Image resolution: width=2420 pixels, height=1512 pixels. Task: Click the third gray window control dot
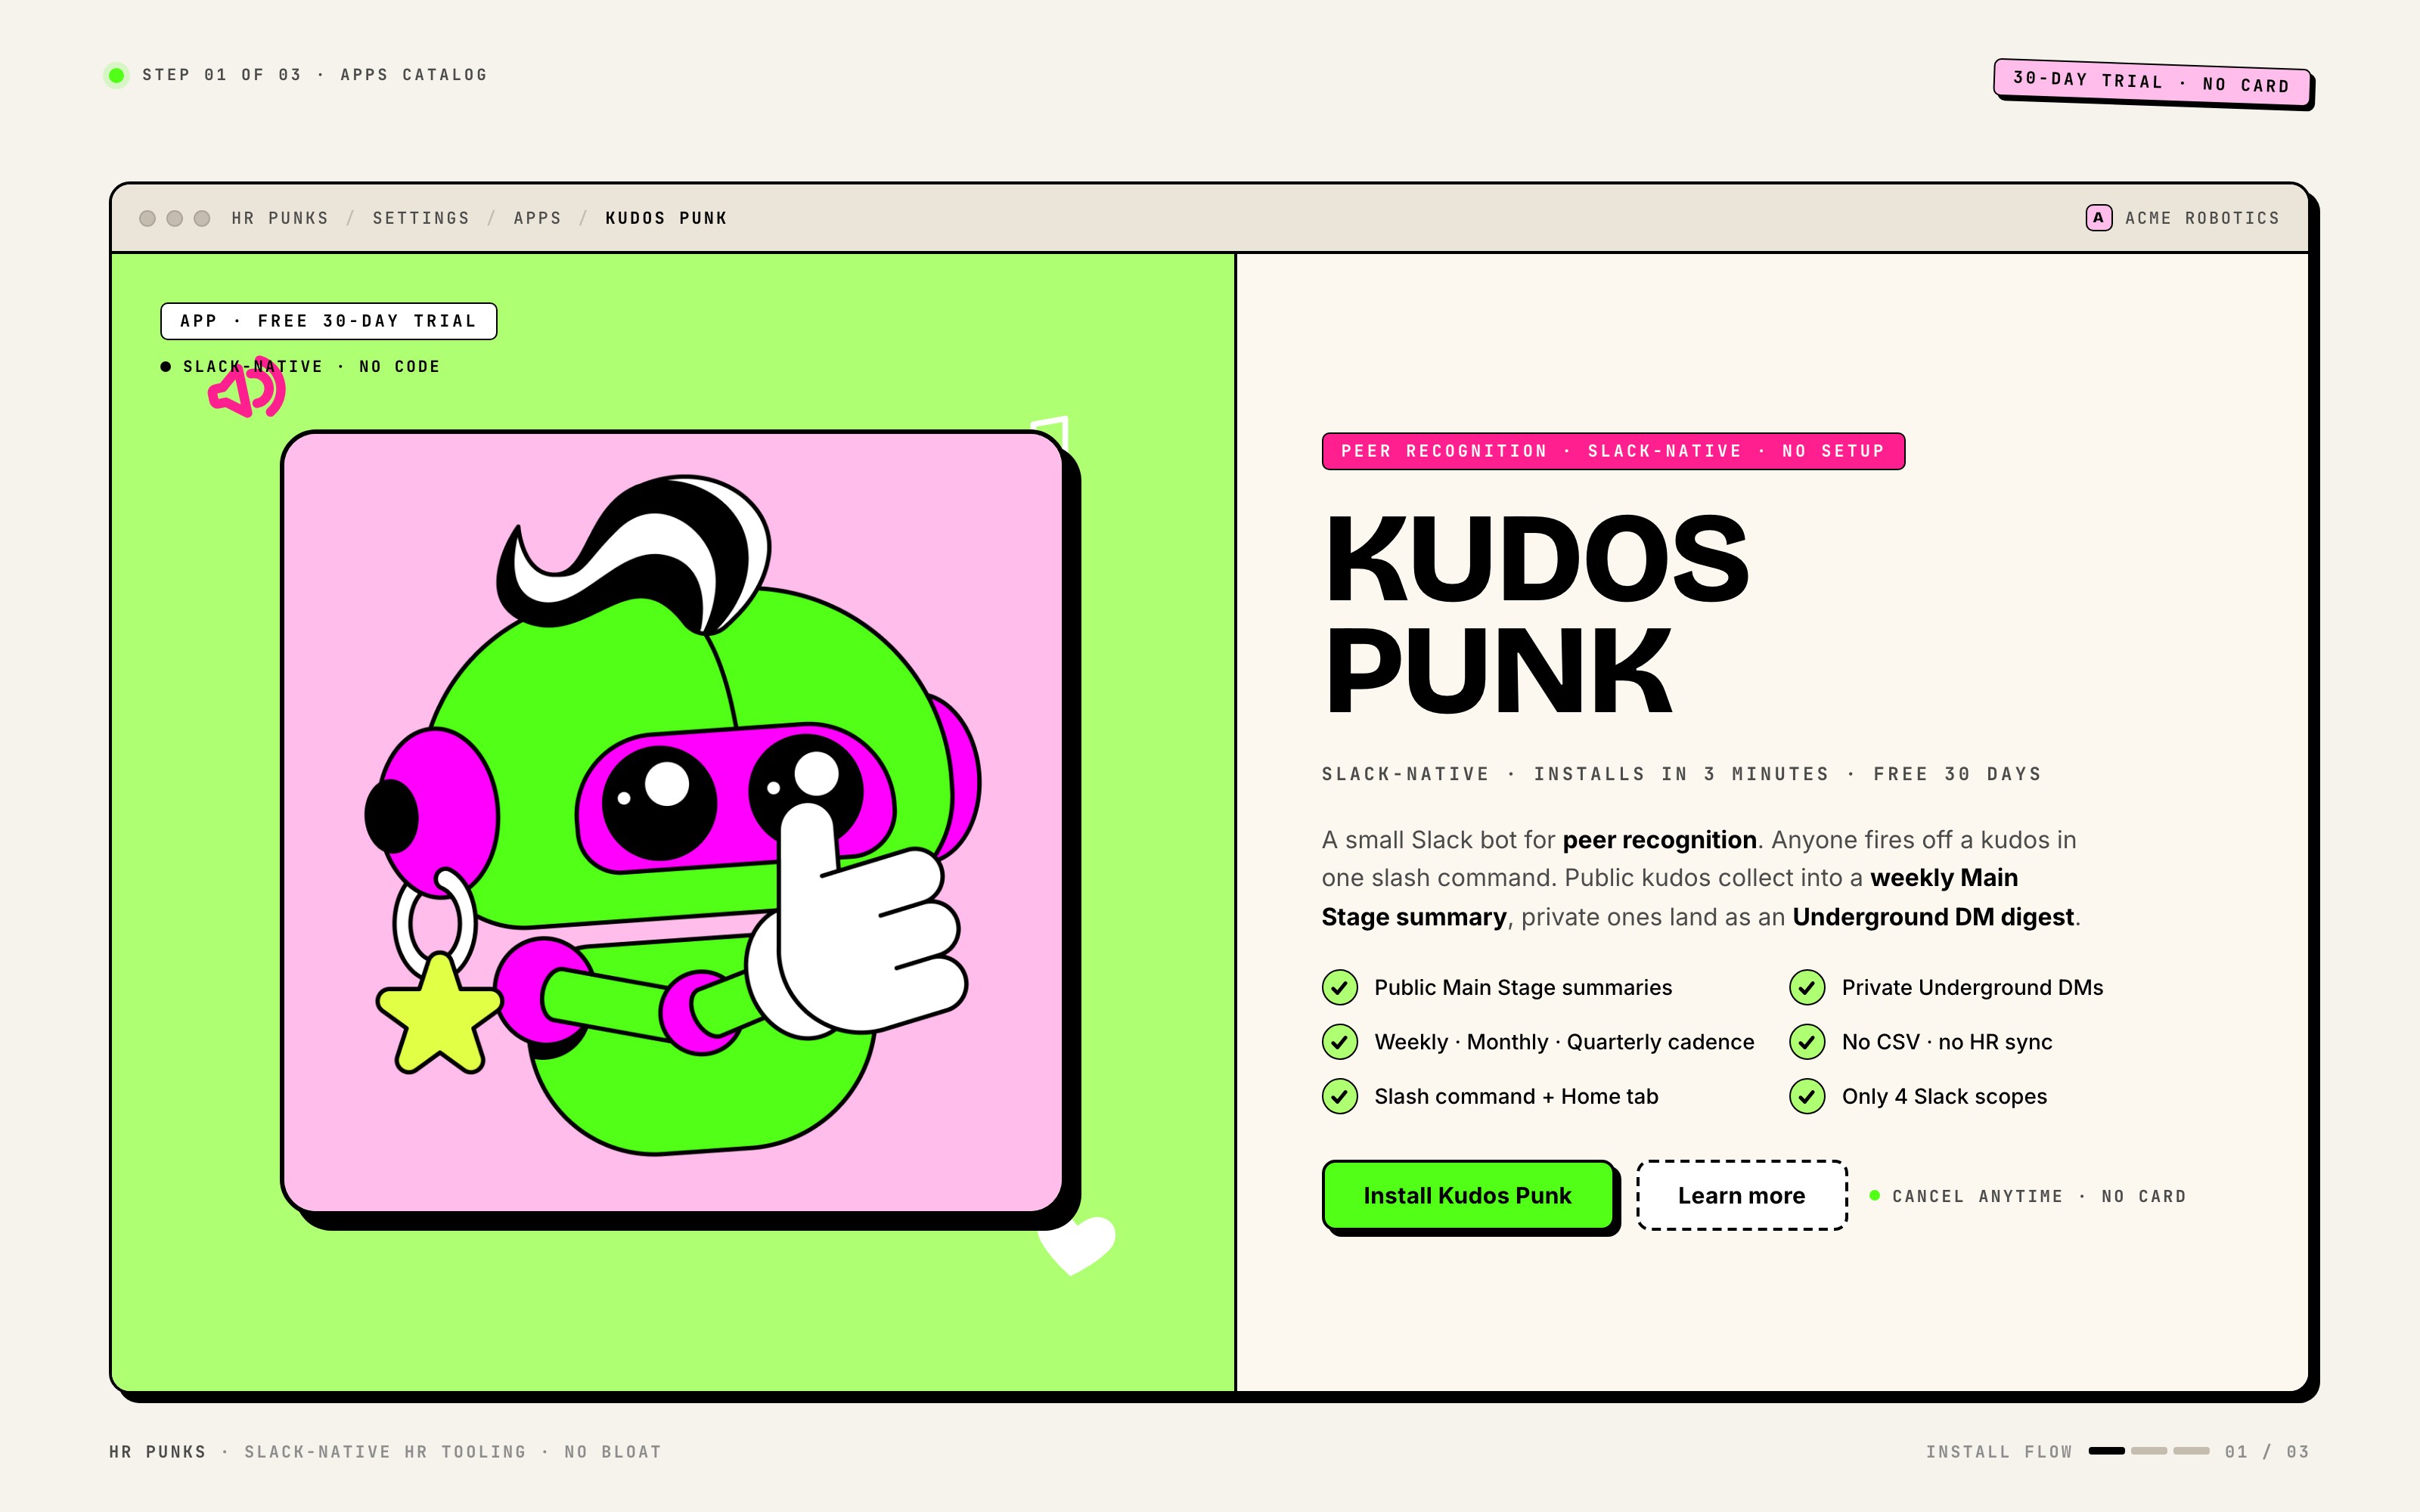[202, 218]
